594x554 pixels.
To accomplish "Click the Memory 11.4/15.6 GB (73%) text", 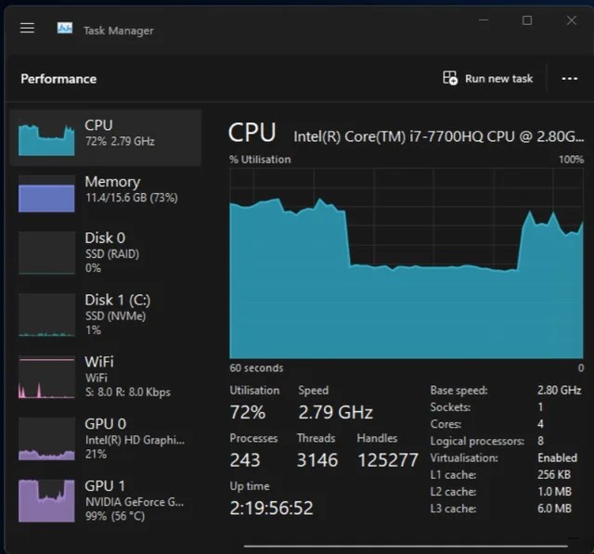I will pyautogui.click(x=132, y=198).
